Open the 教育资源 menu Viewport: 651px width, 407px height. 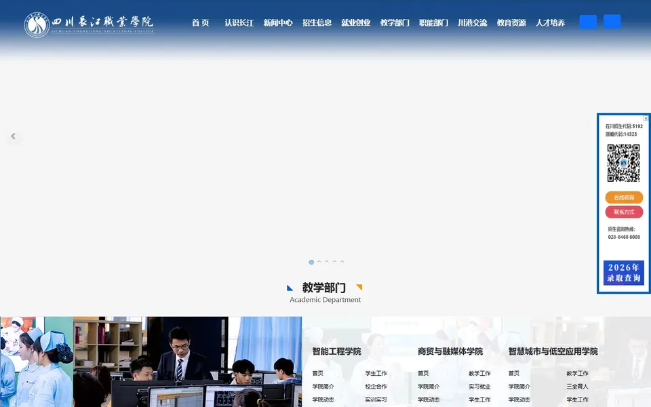[x=511, y=23]
